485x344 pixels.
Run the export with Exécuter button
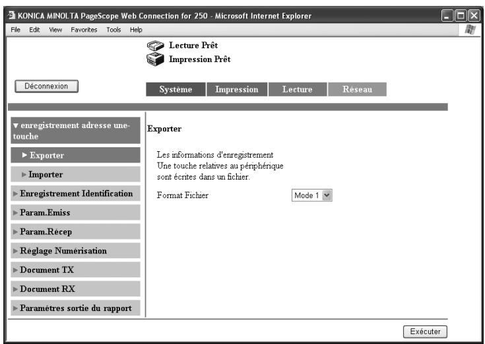click(x=426, y=331)
